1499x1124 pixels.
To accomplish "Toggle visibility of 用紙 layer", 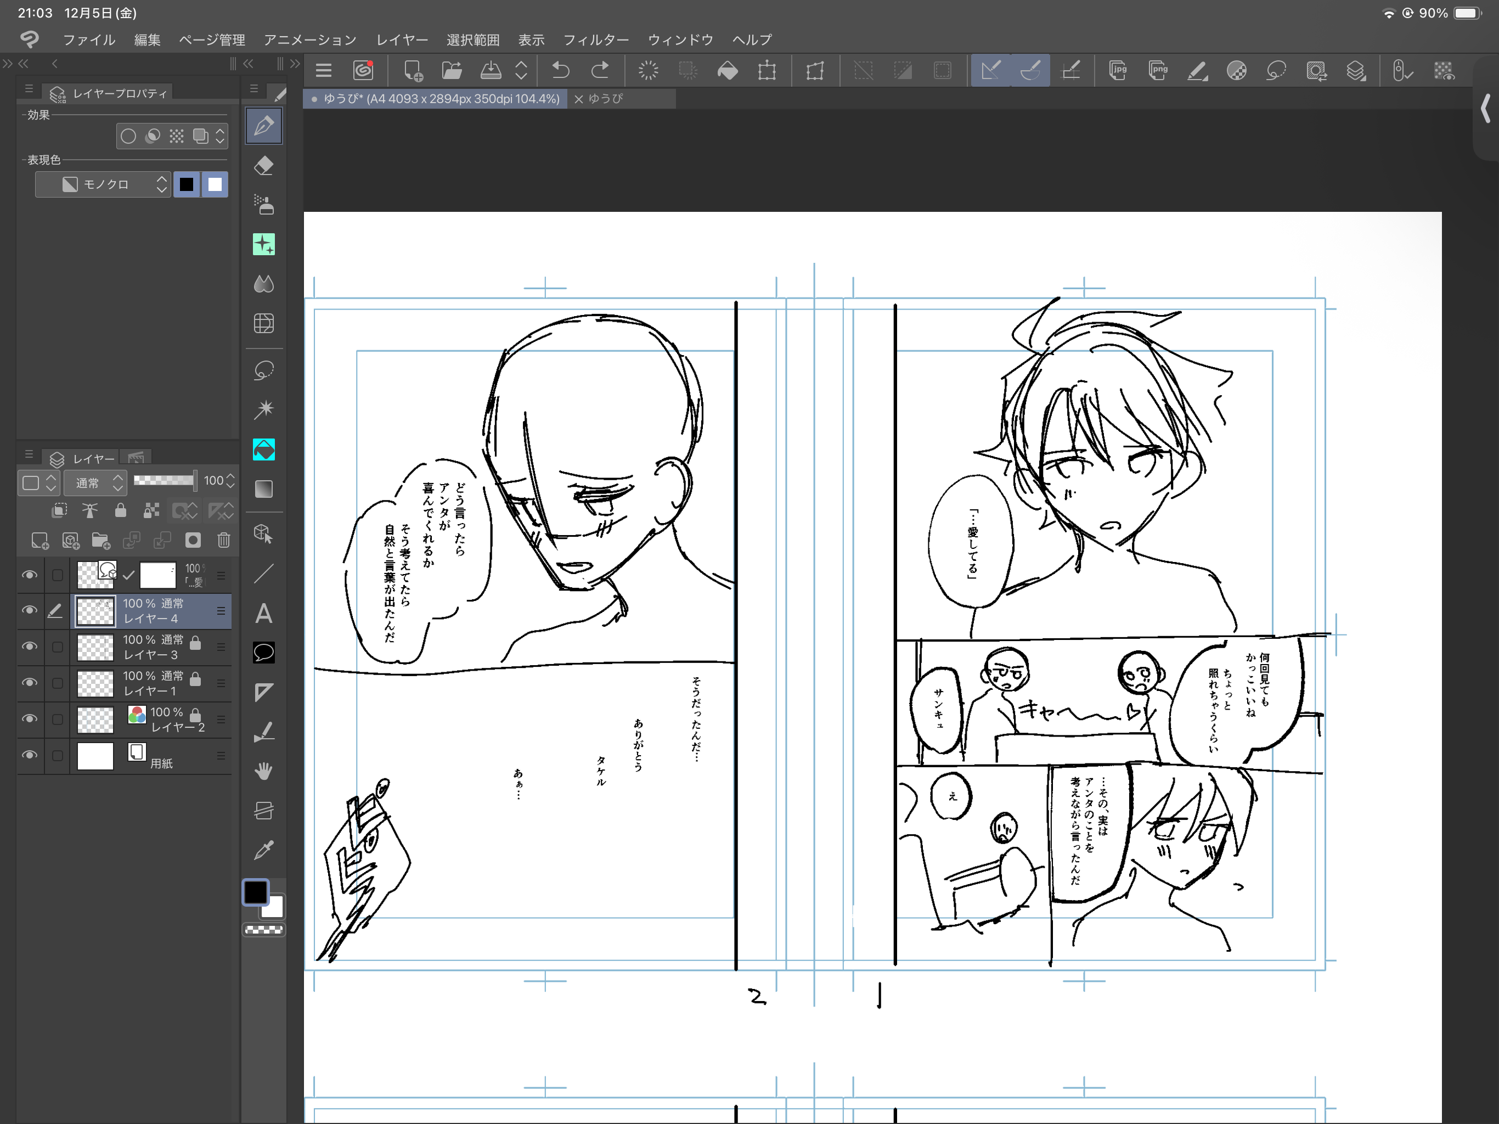I will coord(29,755).
